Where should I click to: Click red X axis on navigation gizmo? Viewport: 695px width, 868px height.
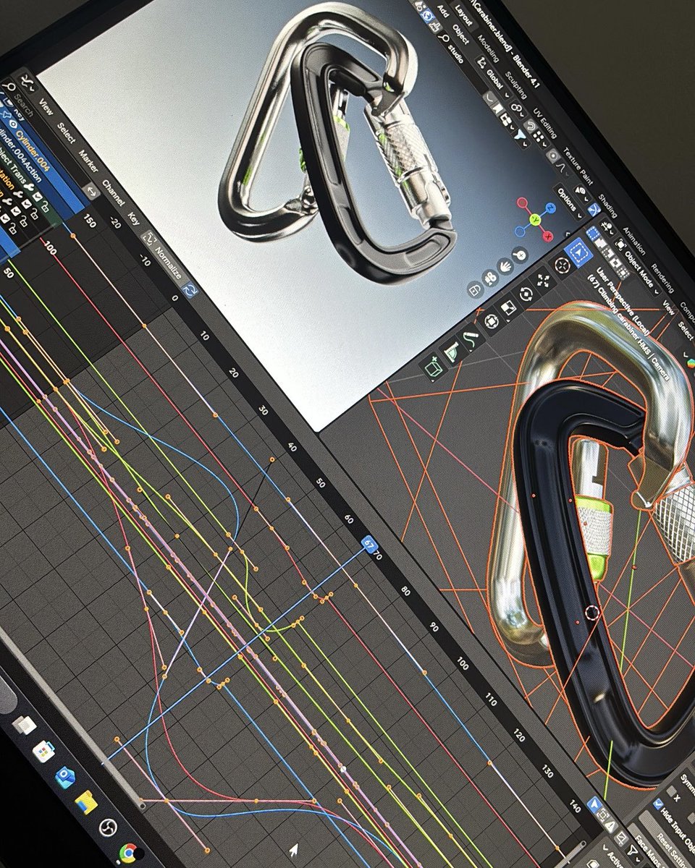tap(548, 237)
